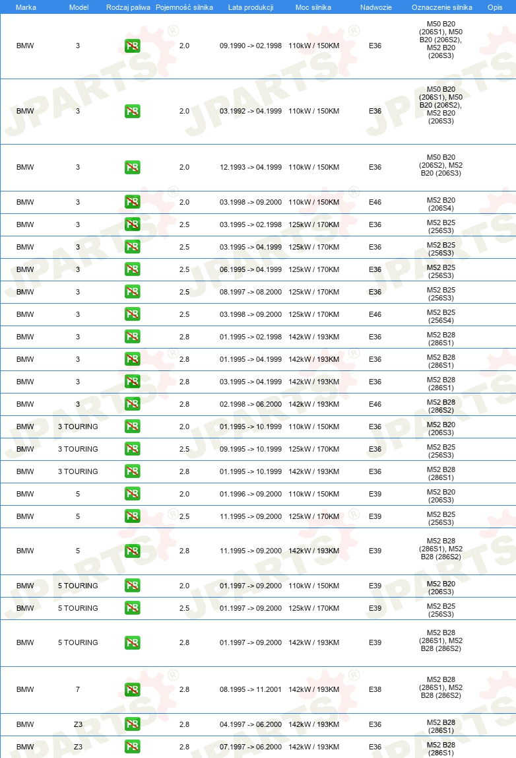
Task: Click the Moc silnika column header
Action: pos(313,7)
